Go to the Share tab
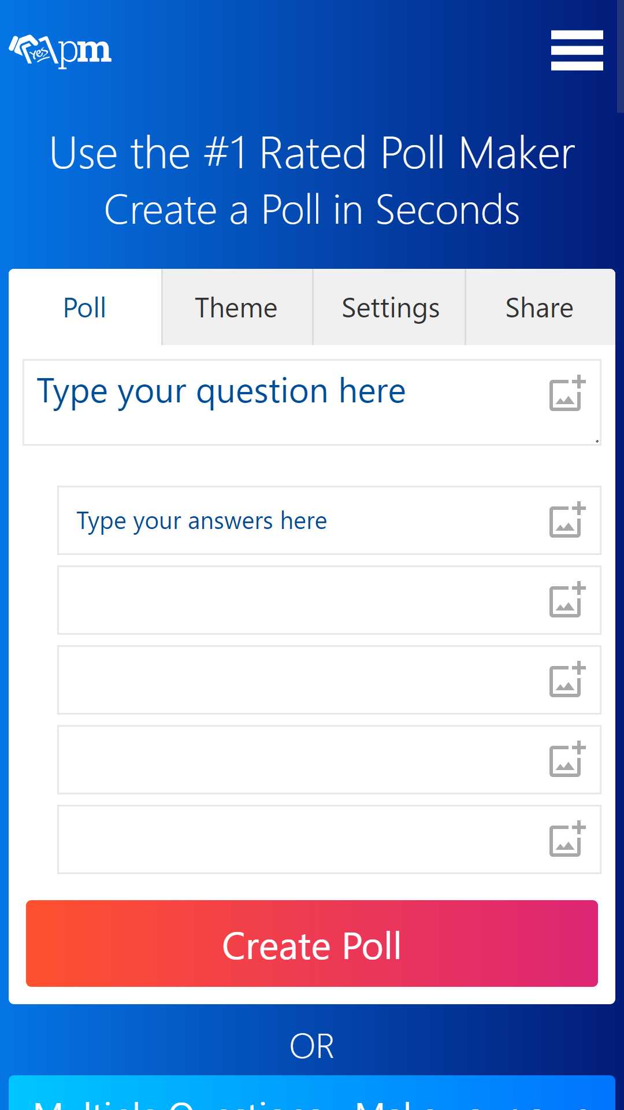Image resolution: width=624 pixels, height=1110 pixels. [540, 307]
